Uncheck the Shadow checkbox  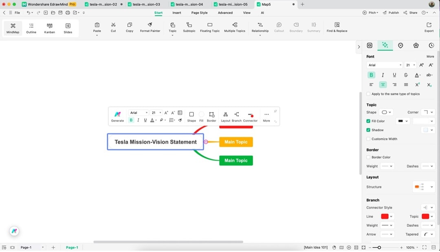coord(368,130)
